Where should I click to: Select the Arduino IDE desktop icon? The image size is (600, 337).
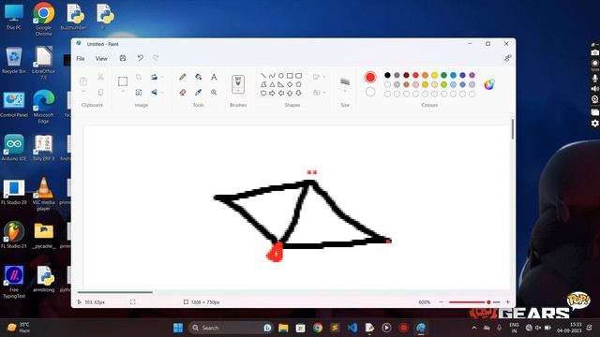(14, 148)
